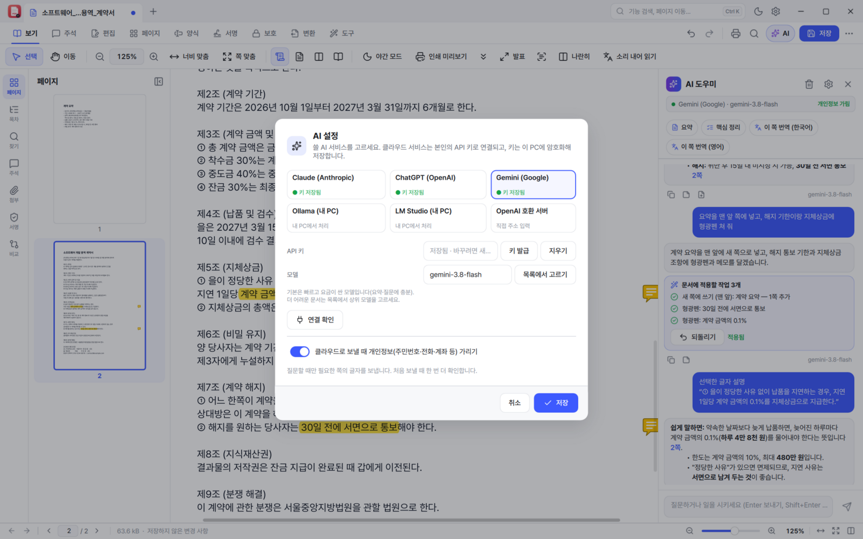Click the 키 발급 button
The height and width of the screenshot is (539, 863).
click(519, 251)
